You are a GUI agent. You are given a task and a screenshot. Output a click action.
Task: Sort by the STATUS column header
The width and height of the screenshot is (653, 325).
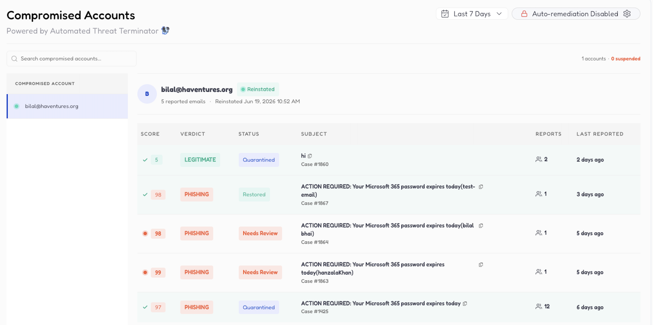[x=249, y=134]
